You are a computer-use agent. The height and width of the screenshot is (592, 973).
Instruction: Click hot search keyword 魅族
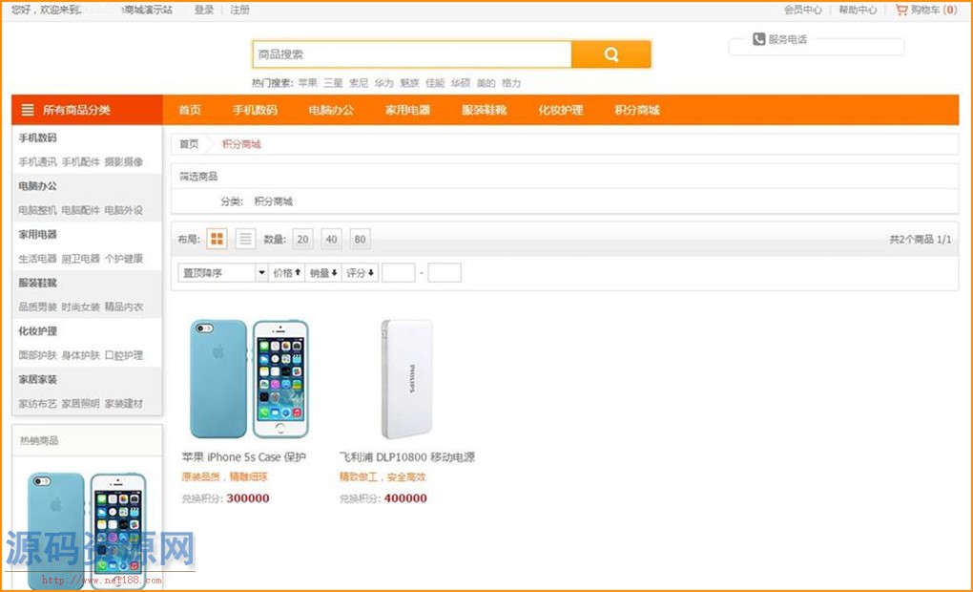click(x=409, y=83)
